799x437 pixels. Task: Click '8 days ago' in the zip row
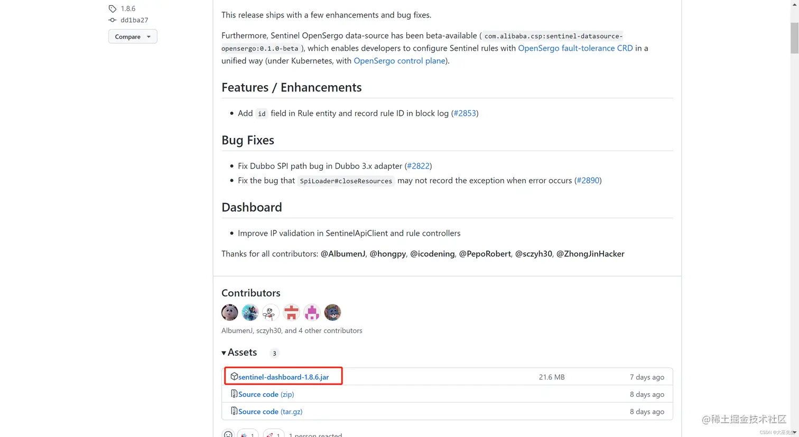pyautogui.click(x=647, y=394)
